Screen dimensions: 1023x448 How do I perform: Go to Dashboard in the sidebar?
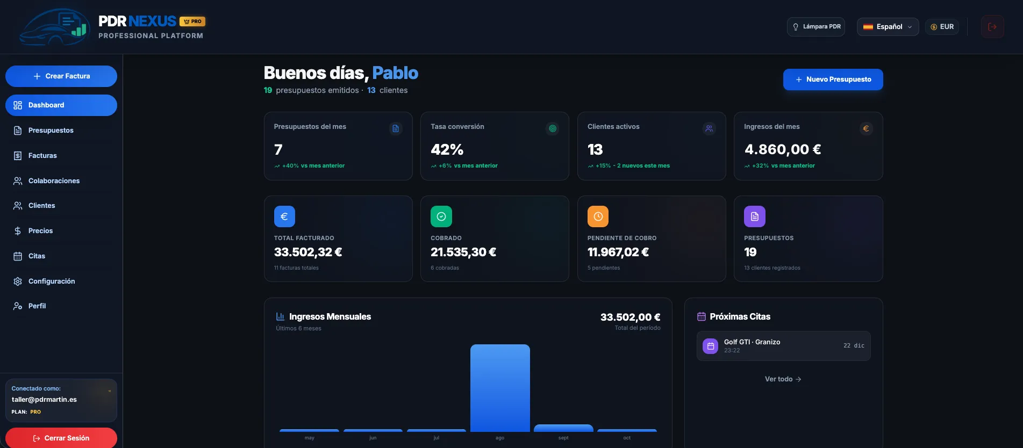point(61,105)
